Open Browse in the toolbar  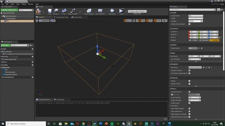point(56,11)
